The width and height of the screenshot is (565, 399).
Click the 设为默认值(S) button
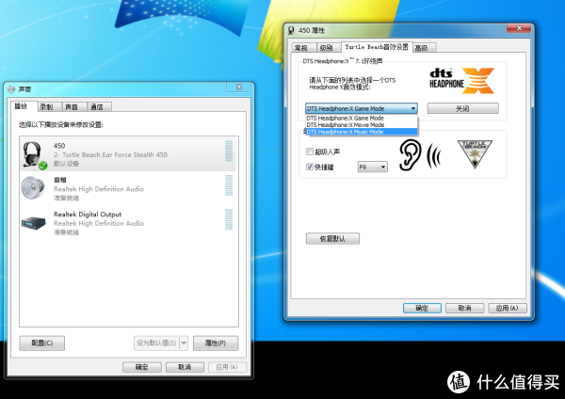point(156,343)
